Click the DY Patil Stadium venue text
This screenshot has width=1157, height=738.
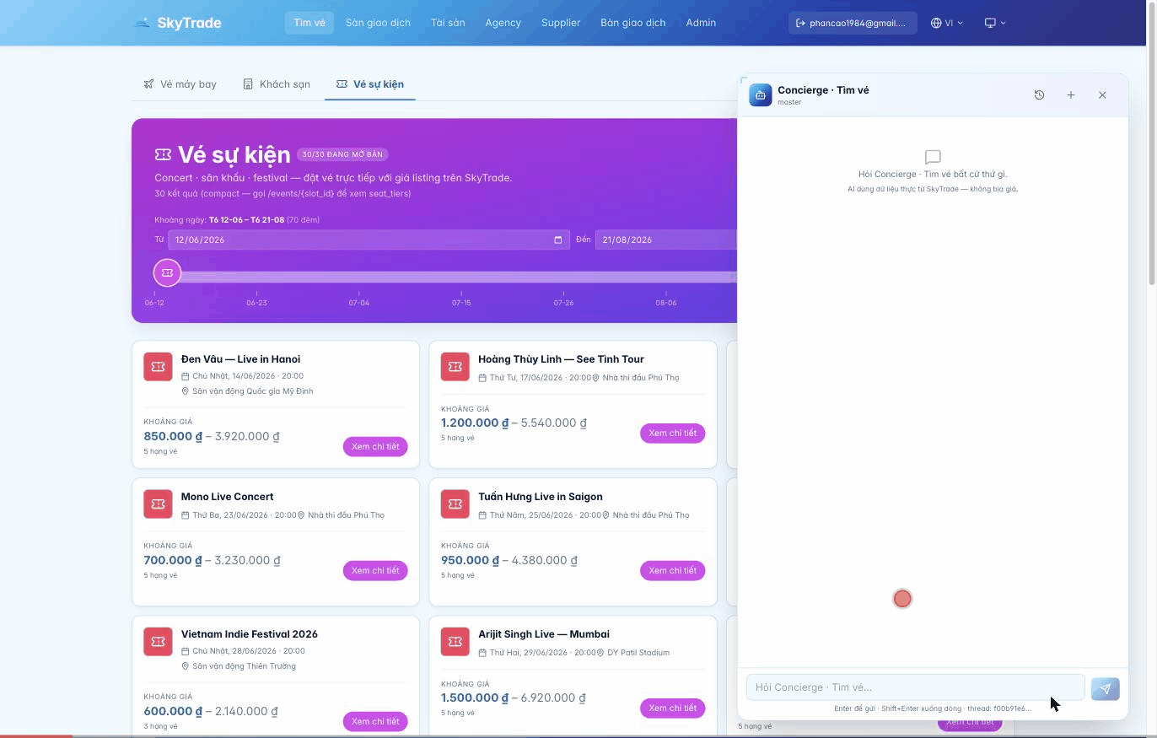[x=638, y=653]
